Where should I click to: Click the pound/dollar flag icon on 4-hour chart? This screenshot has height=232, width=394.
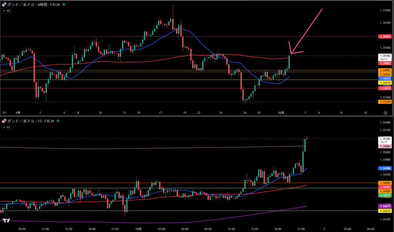[4, 4]
